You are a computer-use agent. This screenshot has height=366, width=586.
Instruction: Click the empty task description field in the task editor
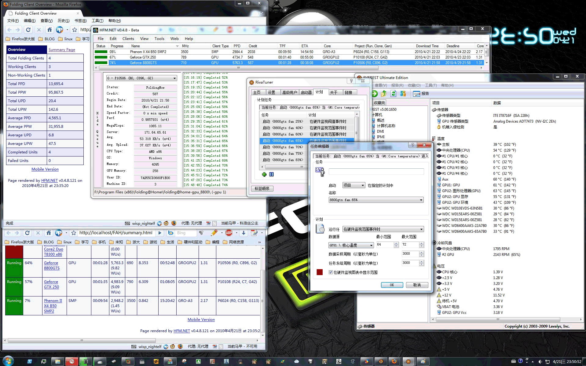tap(376, 172)
